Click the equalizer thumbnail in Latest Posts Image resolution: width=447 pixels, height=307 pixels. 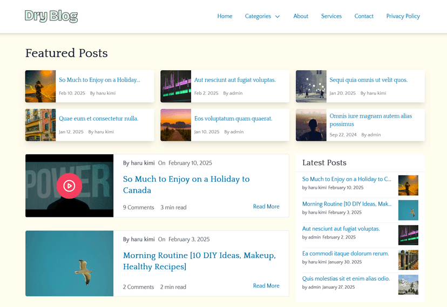408,235
